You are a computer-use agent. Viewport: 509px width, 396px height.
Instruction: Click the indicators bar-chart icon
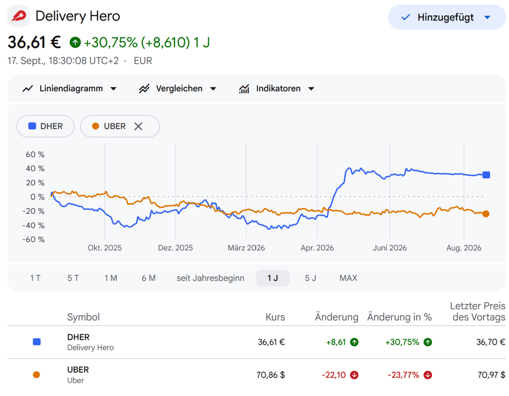point(244,88)
